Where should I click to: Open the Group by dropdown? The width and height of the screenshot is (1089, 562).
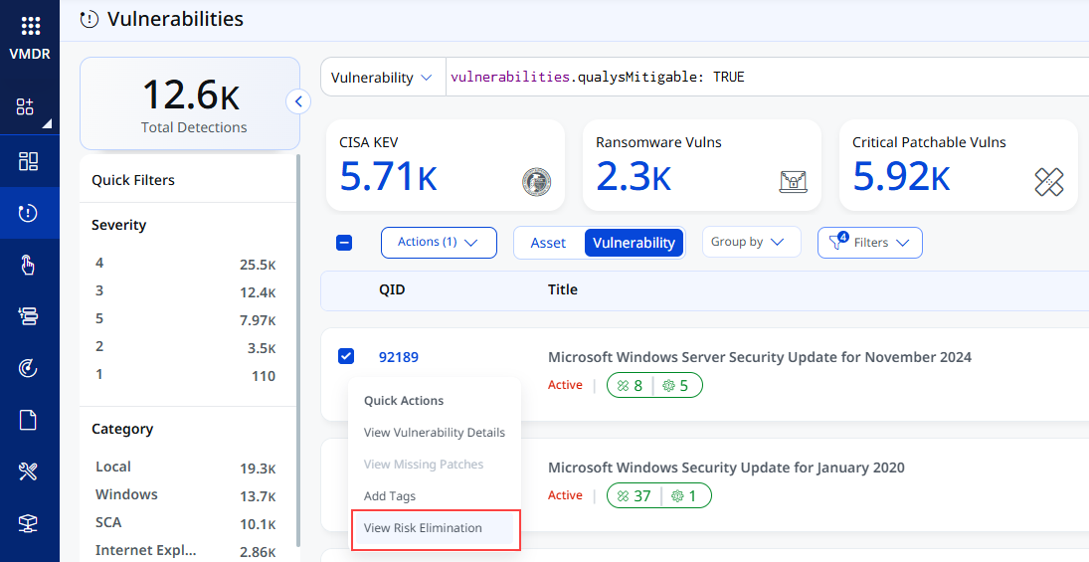pos(752,242)
